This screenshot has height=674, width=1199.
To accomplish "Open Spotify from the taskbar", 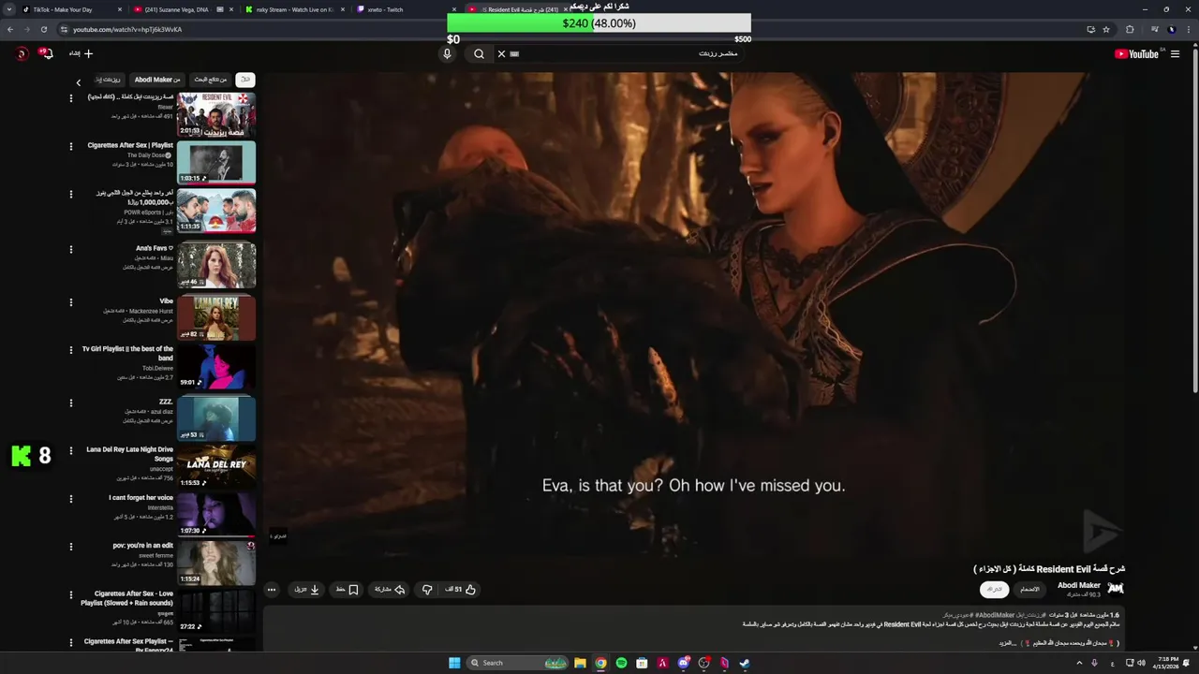I will pyautogui.click(x=621, y=663).
